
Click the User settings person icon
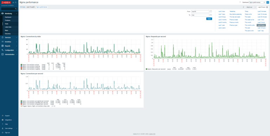(x=2, y=128)
